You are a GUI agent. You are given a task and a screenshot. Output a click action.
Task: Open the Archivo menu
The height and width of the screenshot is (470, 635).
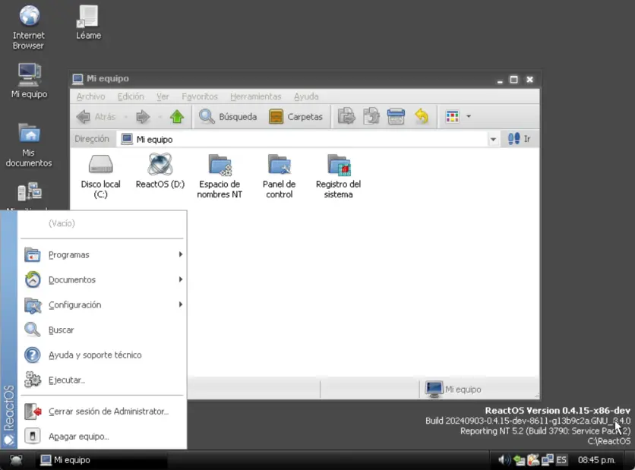(x=90, y=96)
